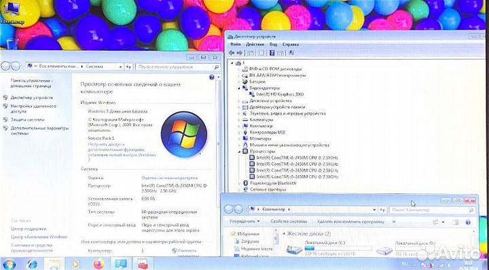Click Диспетчер устройств link in System sidebar

point(32,98)
